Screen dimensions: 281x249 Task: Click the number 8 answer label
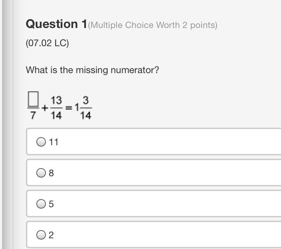(51, 173)
